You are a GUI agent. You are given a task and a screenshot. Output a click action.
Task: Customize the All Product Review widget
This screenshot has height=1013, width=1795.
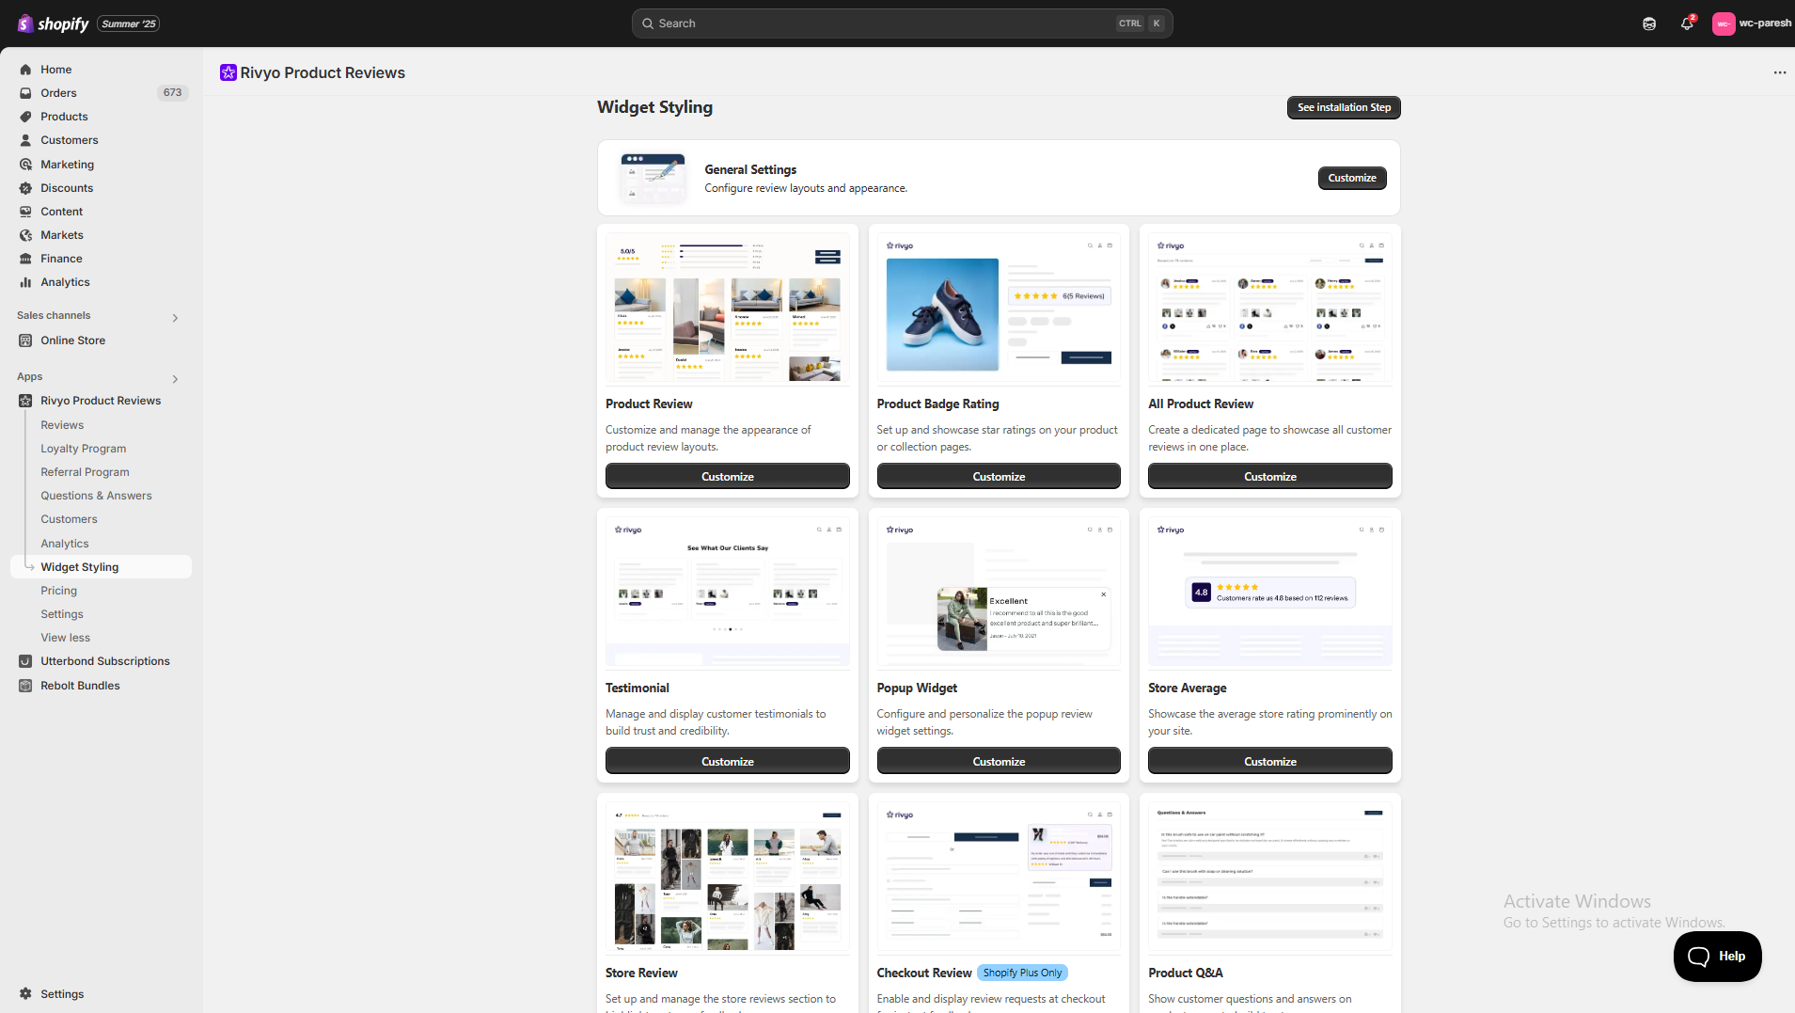tap(1269, 477)
